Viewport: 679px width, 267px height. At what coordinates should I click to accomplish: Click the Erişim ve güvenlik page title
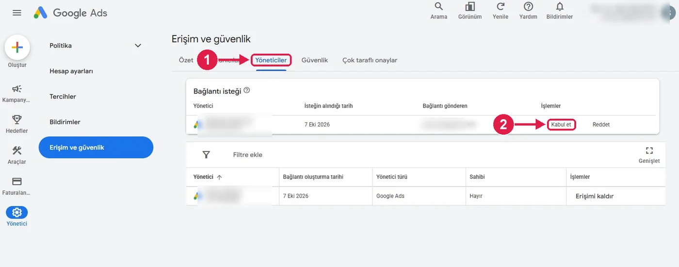click(211, 39)
